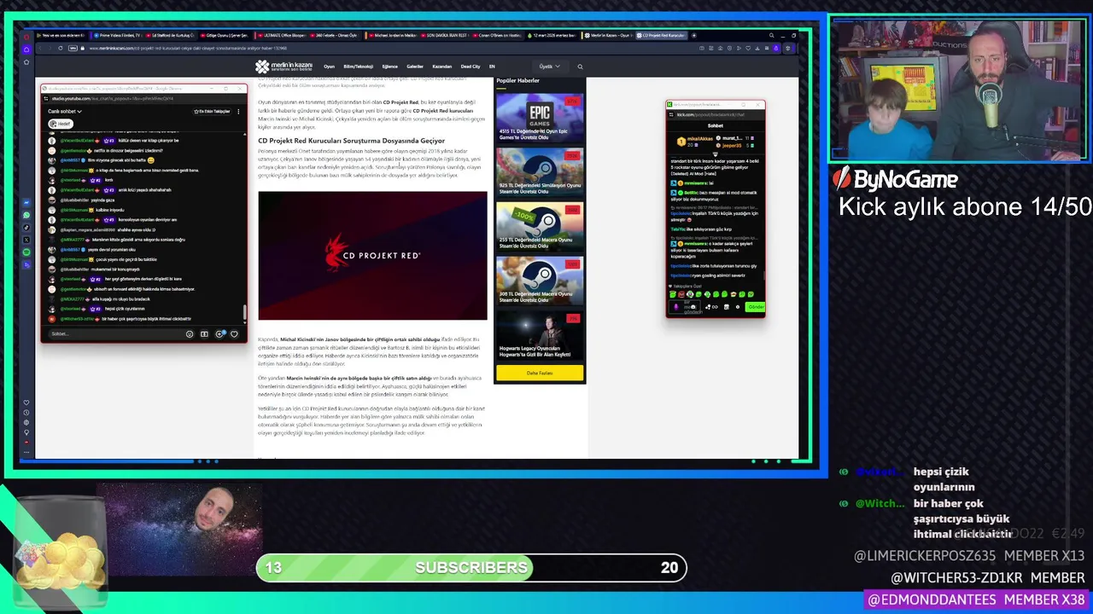The width and height of the screenshot is (1093, 614).
Task: Open the Oyun menu item
Action: (x=329, y=67)
